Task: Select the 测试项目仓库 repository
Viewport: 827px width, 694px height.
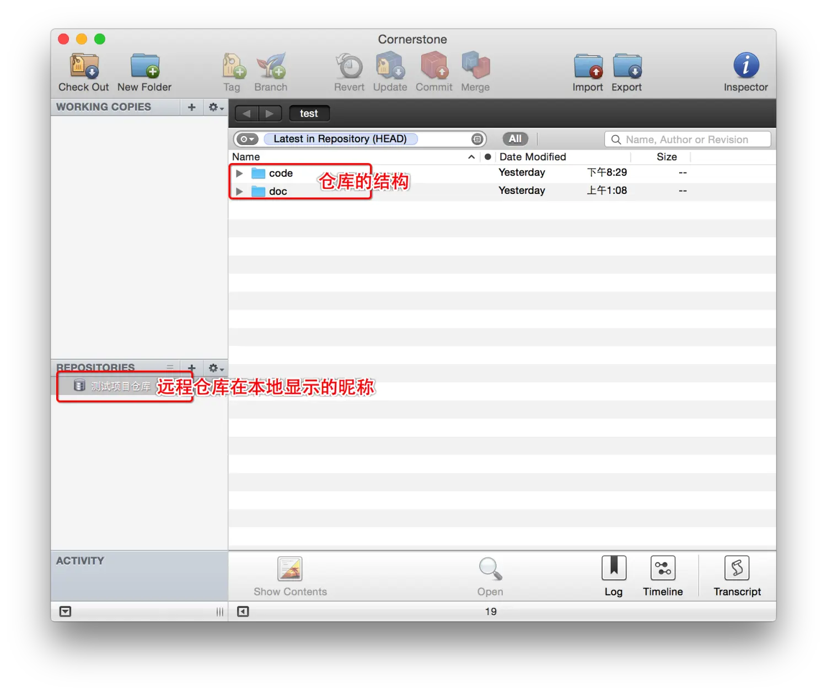Action: [x=120, y=386]
